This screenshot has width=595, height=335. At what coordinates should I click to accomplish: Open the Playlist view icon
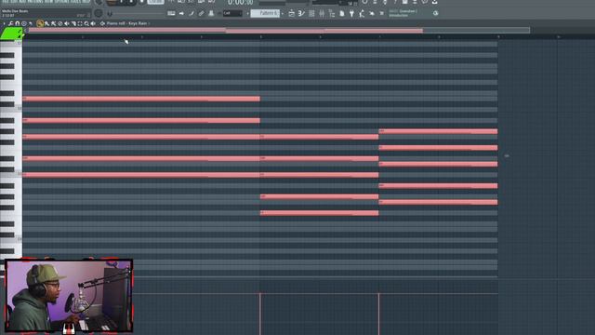[x=291, y=13]
